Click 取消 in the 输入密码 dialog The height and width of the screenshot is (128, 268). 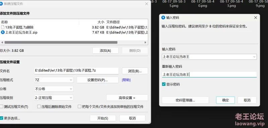point(247,100)
